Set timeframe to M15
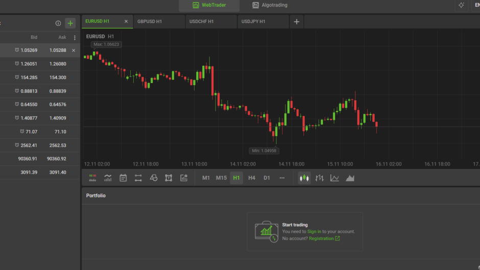This screenshot has height=270, width=480. coord(221,178)
